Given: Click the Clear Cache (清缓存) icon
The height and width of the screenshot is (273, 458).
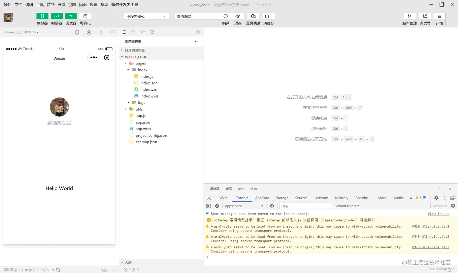Looking at the screenshot, I should [x=268, y=16].
